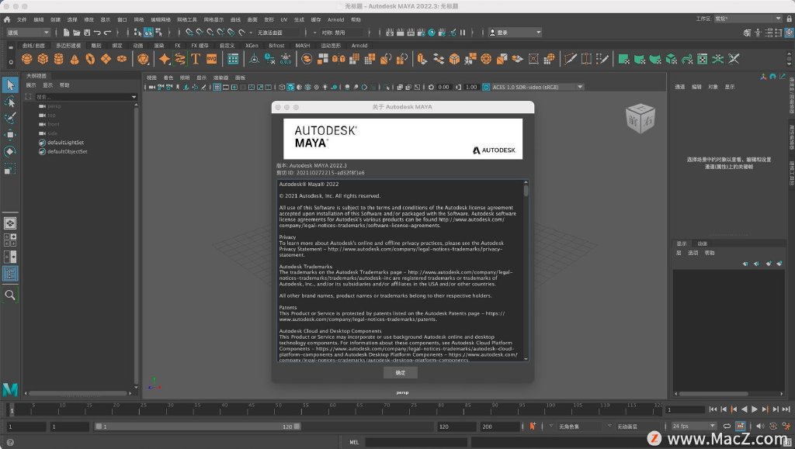Select the Lasso tool in Tool Box

pyautogui.click(x=10, y=102)
